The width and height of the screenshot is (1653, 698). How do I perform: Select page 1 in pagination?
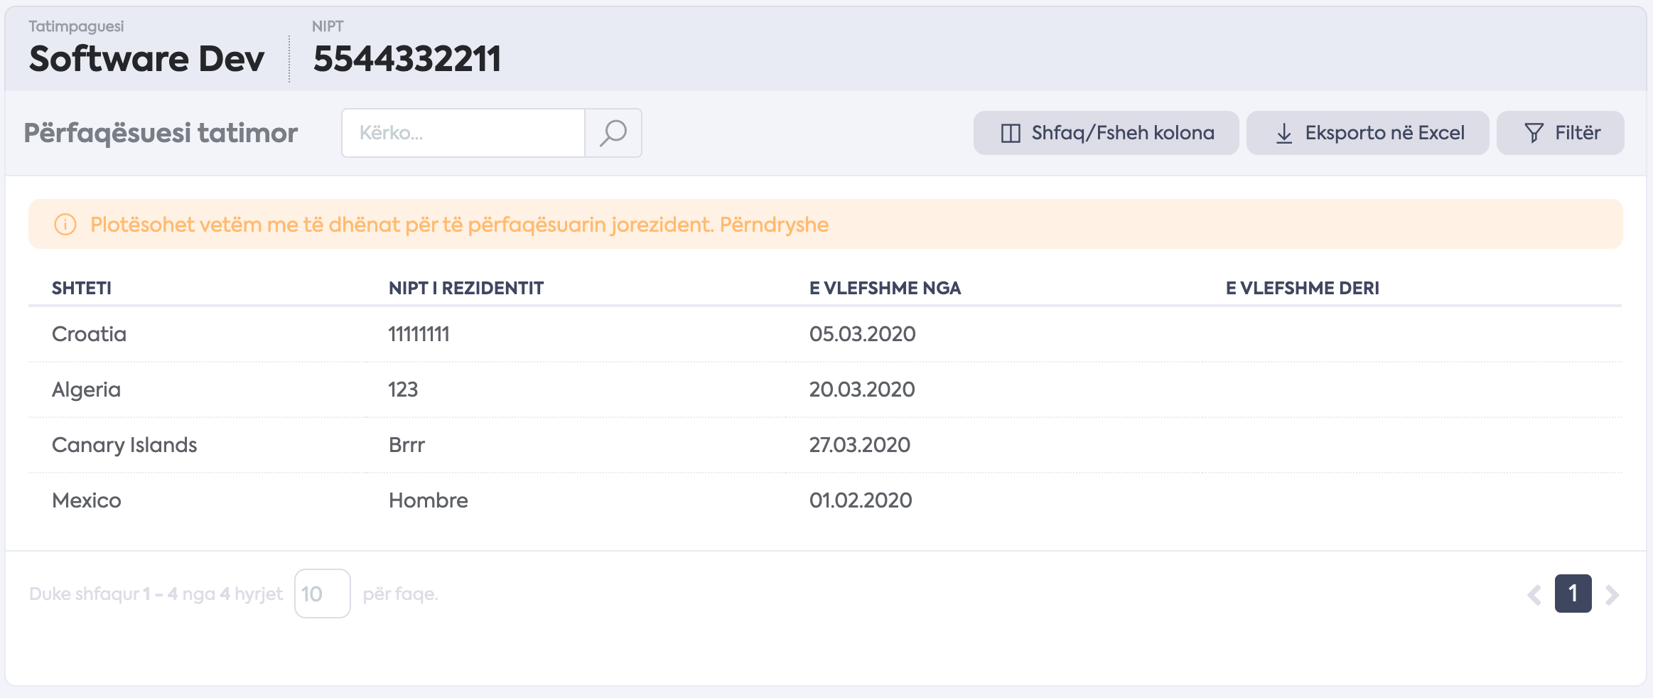point(1573,594)
